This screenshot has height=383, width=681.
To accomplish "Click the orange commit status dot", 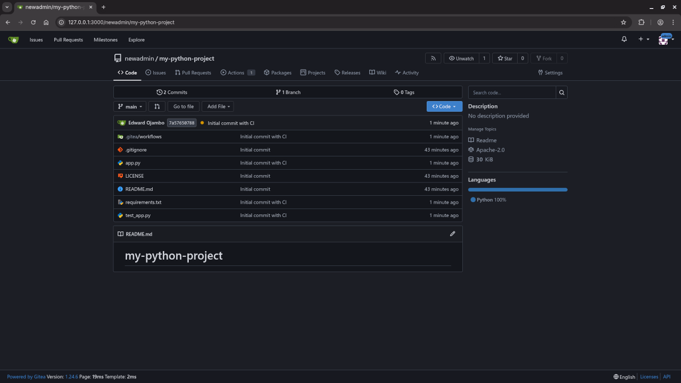I will tap(202, 123).
